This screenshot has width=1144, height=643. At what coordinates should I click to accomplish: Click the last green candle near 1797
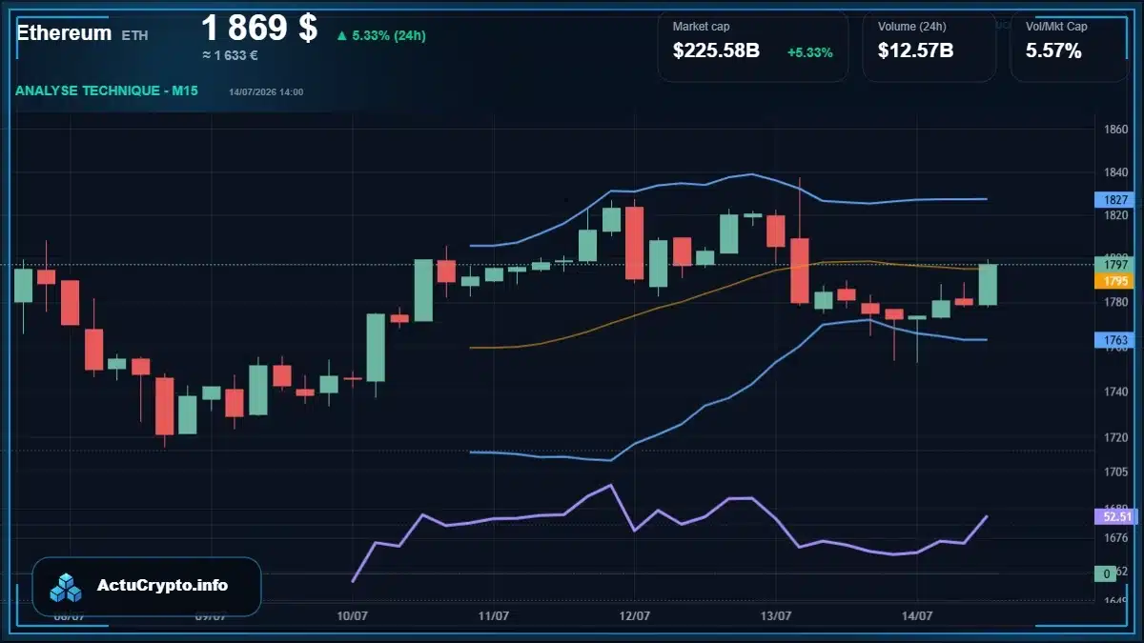(x=988, y=285)
